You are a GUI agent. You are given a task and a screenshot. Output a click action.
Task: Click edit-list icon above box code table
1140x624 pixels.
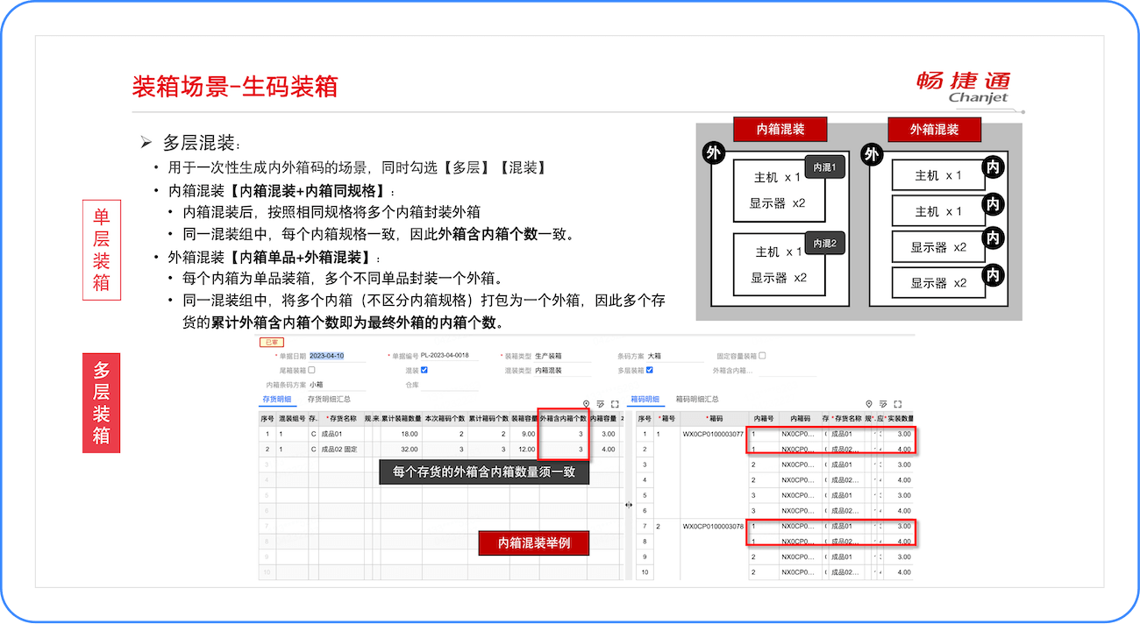point(883,404)
